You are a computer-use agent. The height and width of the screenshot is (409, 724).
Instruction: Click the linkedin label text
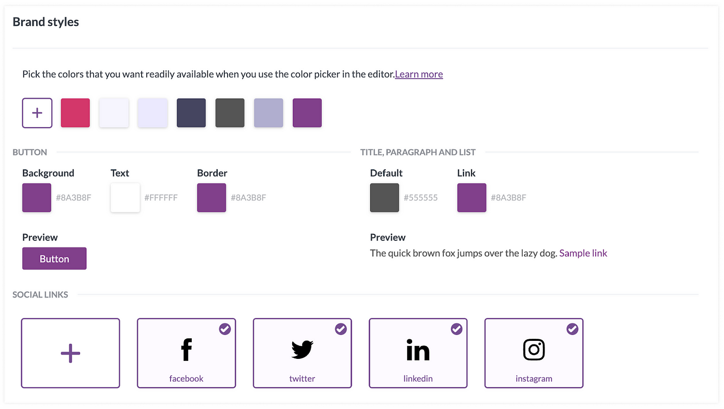[418, 379]
